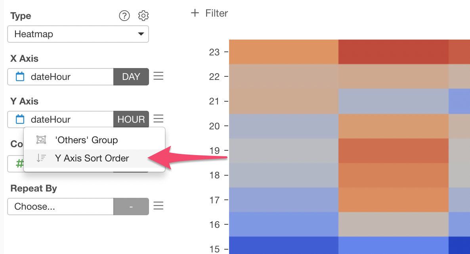470x254 pixels.
Task: Click the red heatmap cell at hour 23
Action: pyautogui.click(x=393, y=52)
